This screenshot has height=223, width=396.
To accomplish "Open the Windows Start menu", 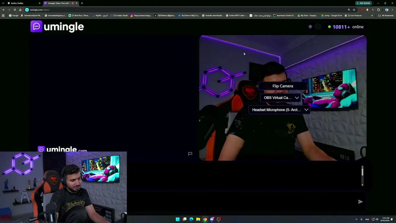I will (x=178, y=219).
